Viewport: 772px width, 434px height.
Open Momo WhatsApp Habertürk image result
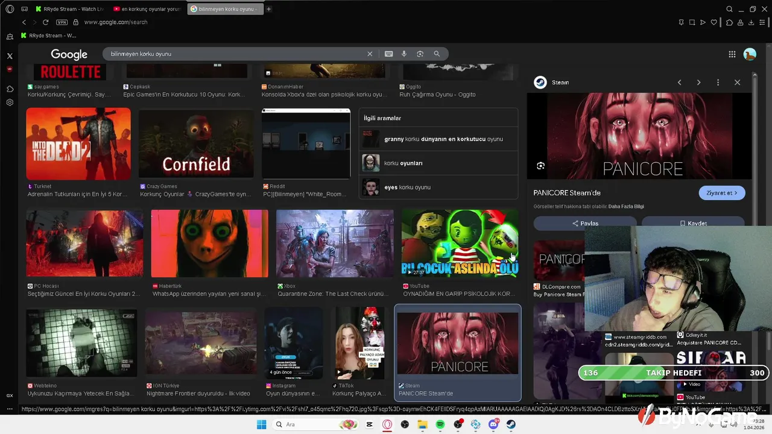(x=209, y=244)
